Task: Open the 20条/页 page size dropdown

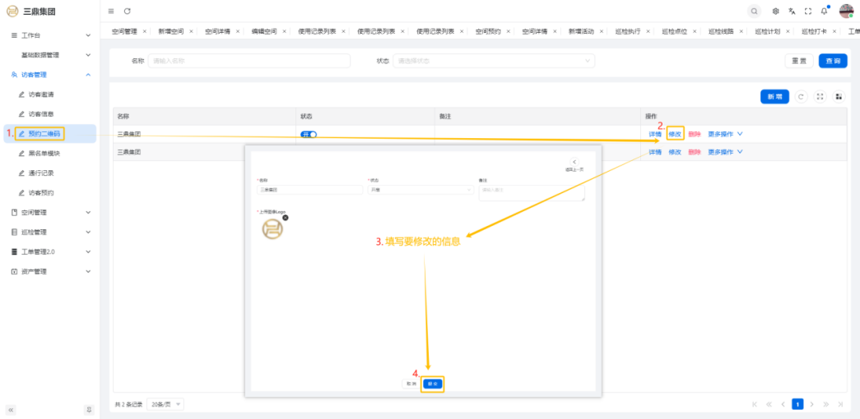Action: pyautogui.click(x=166, y=404)
